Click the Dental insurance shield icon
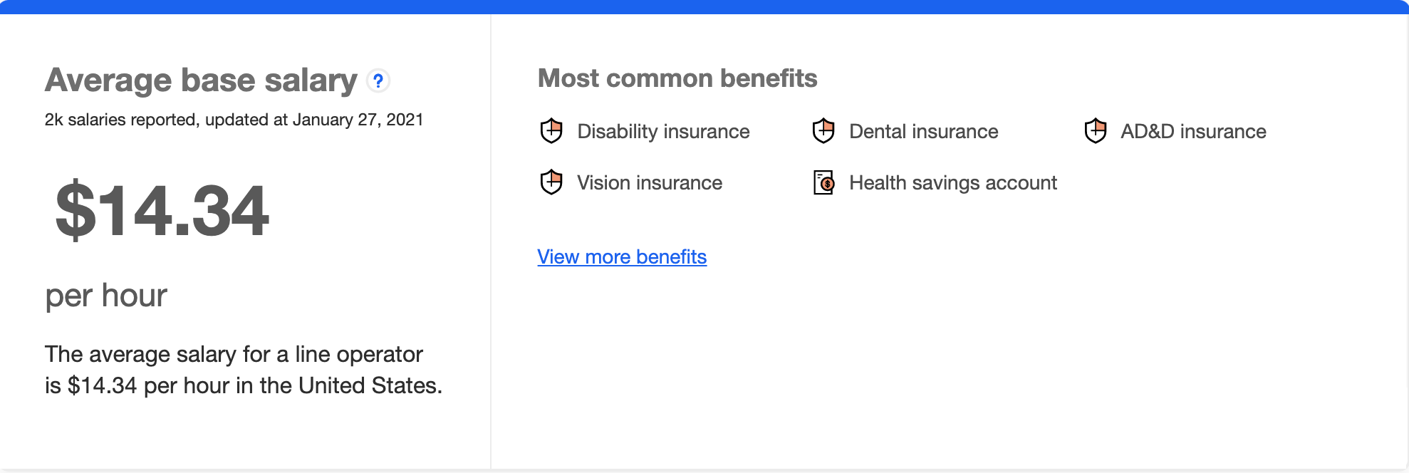The image size is (1409, 473). (823, 131)
